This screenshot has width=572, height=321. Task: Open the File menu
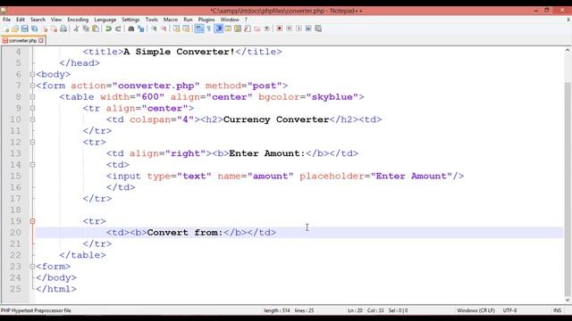[6, 20]
